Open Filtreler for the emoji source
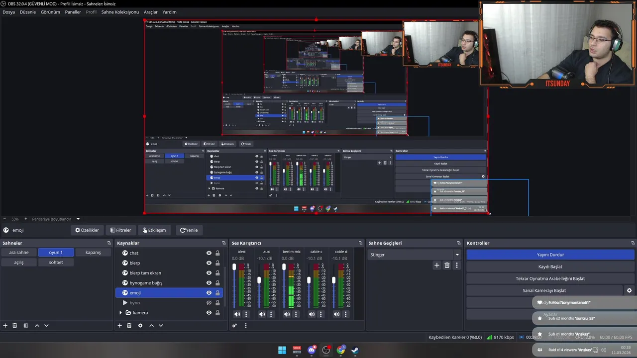The image size is (637, 358). [120, 230]
